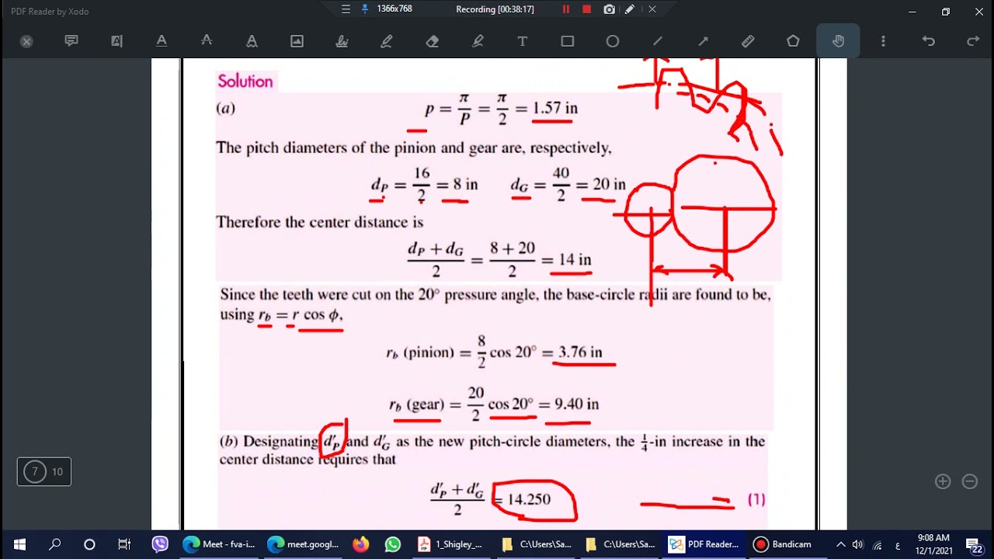This screenshot has width=994, height=559.
Task: Click the 'Solution' heading in the PDF
Action: pos(245,82)
